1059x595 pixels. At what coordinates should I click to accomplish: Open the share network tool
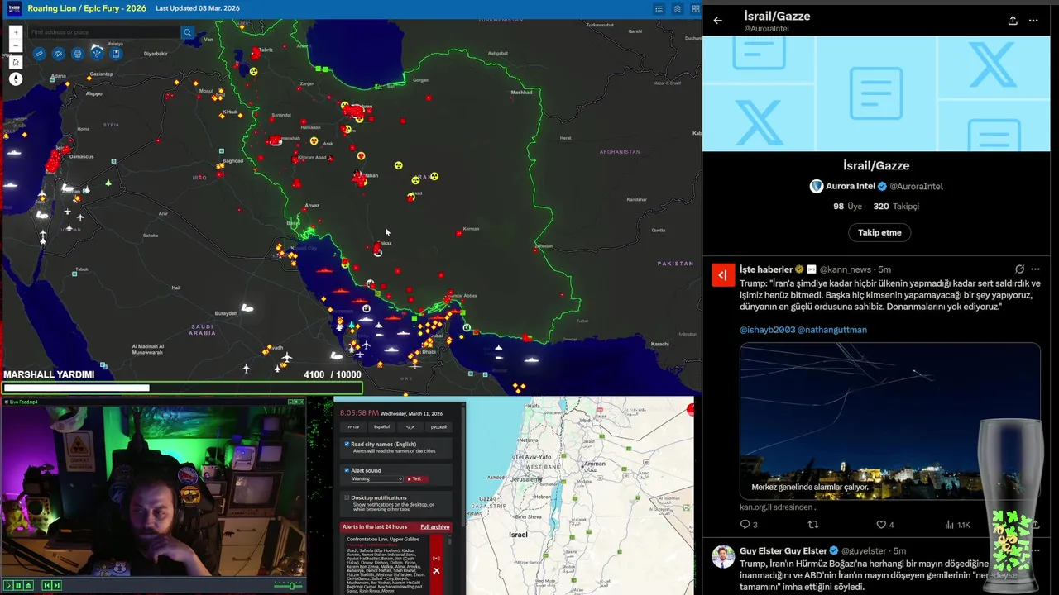[97, 54]
